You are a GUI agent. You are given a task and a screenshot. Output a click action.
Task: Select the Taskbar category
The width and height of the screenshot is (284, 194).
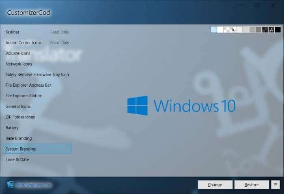coord(37,32)
